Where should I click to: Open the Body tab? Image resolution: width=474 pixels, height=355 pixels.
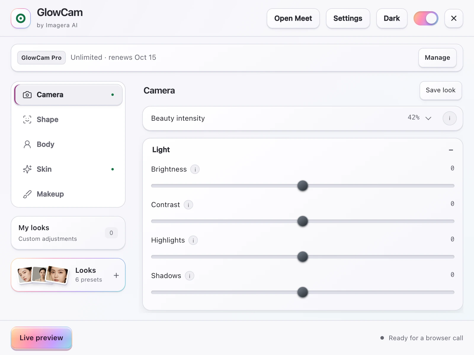pyautogui.click(x=68, y=144)
